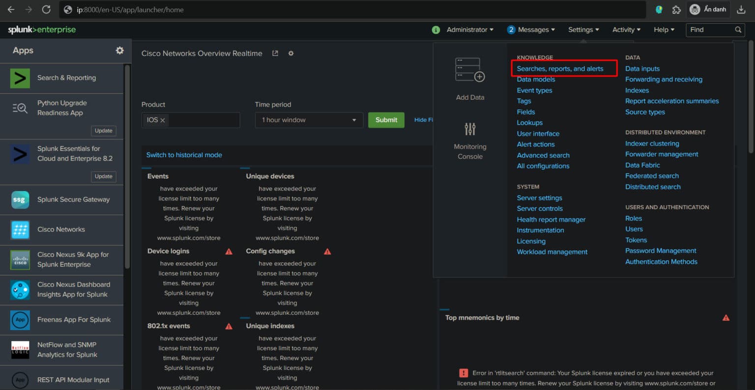Open the Cisco Networks app

[x=61, y=229]
